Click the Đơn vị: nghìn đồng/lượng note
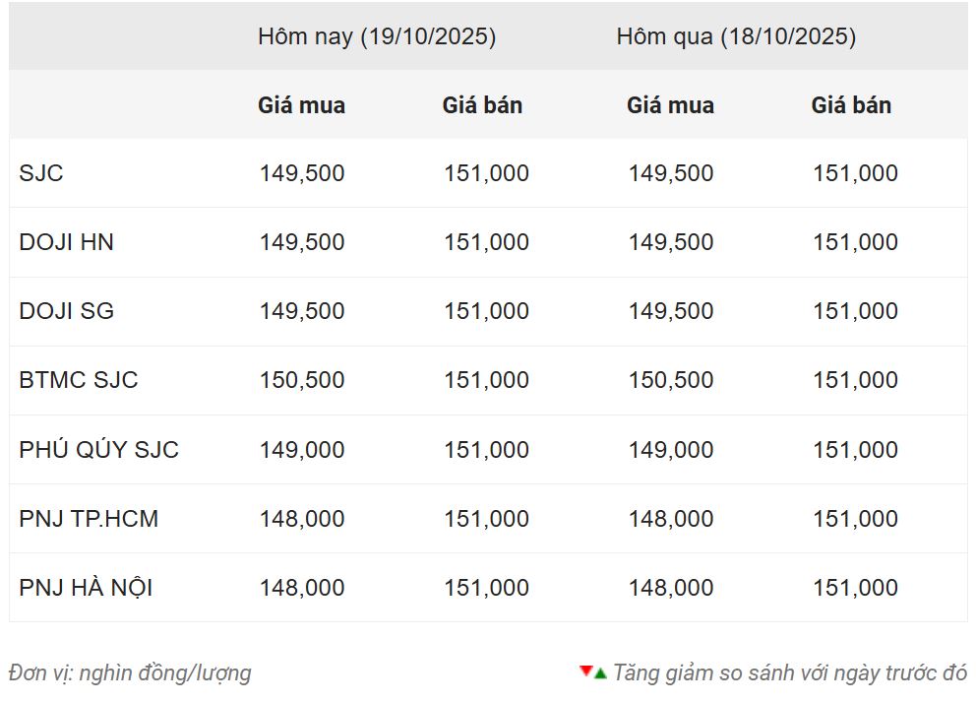 click(x=130, y=673)
